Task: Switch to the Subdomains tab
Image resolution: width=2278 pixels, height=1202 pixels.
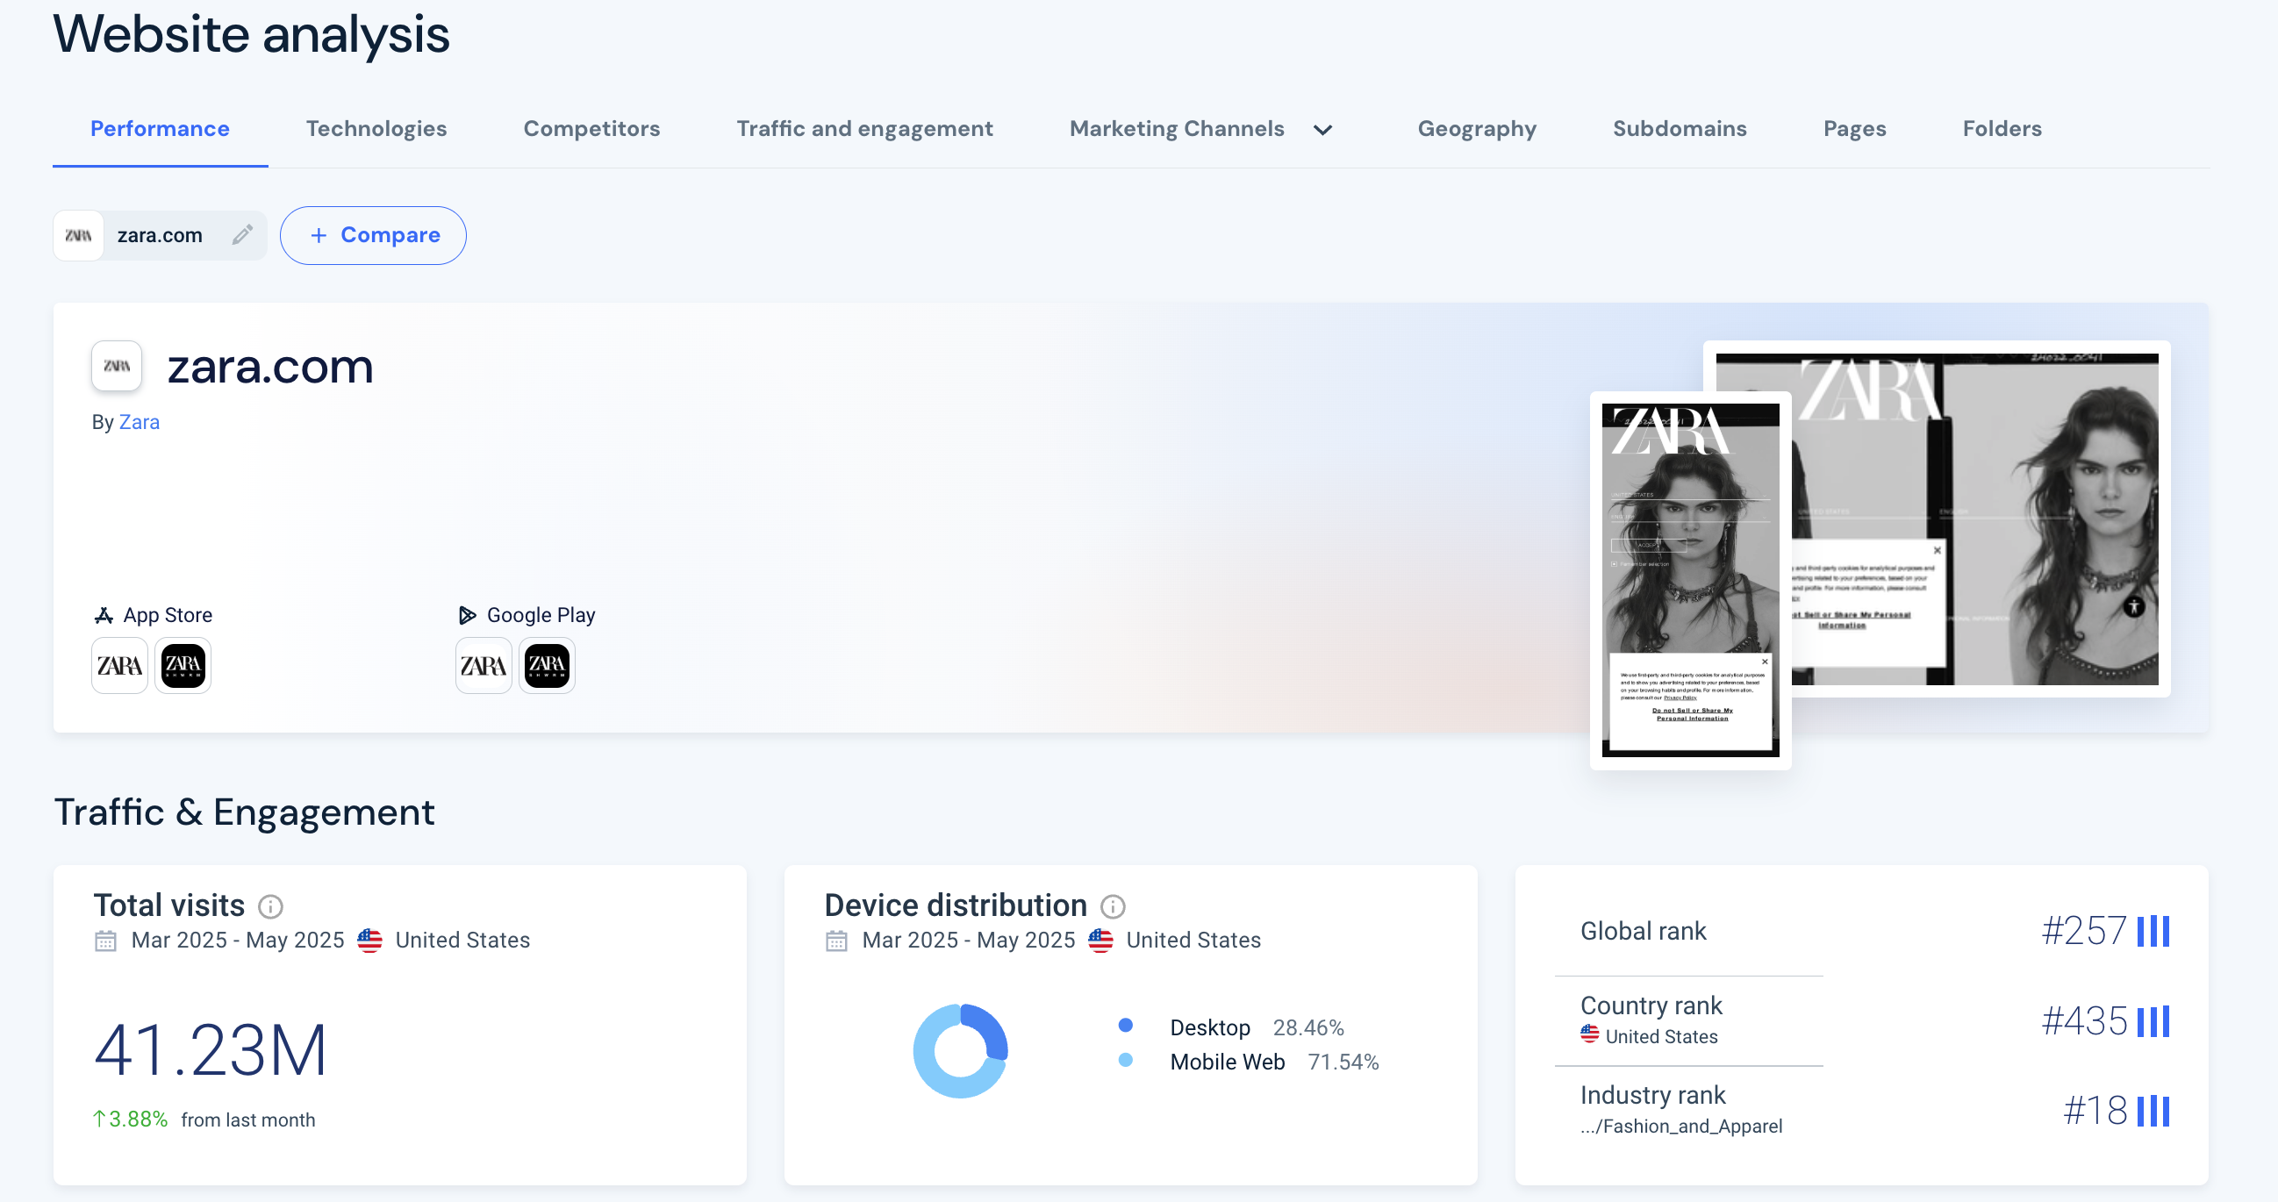Action: tap(1680, 128)
